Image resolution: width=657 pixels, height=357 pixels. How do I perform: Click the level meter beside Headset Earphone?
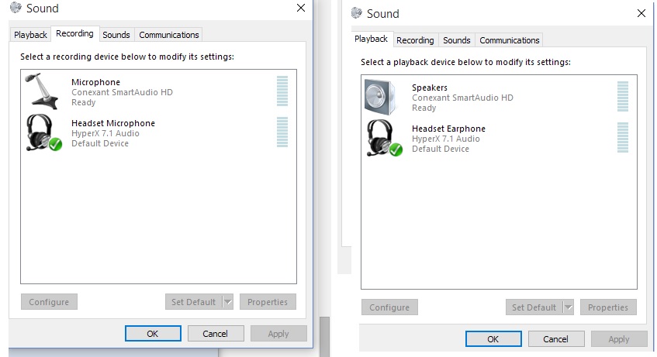(x=623, y=138)
